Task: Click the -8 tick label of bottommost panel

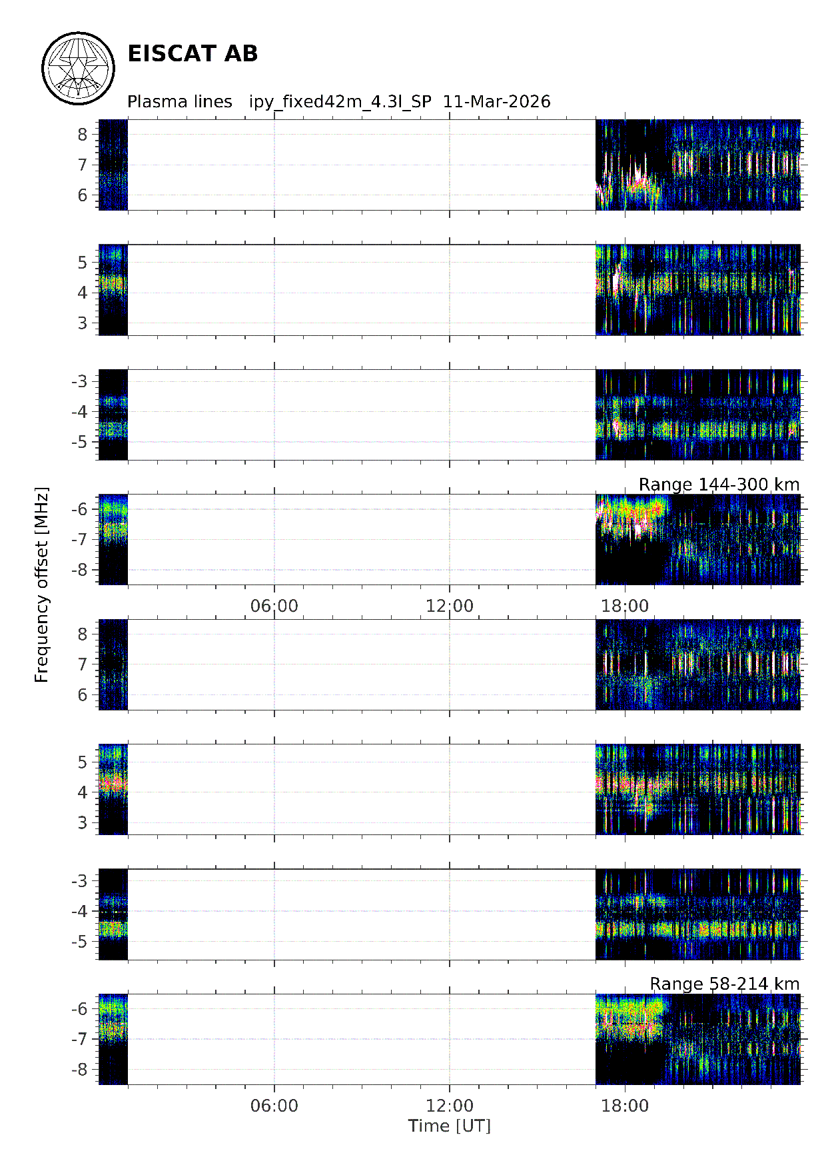Action: pos(79,1069)
